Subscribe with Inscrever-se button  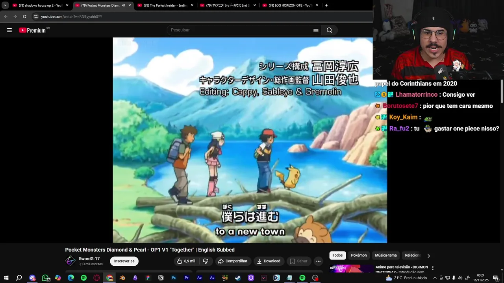(124, 261)
